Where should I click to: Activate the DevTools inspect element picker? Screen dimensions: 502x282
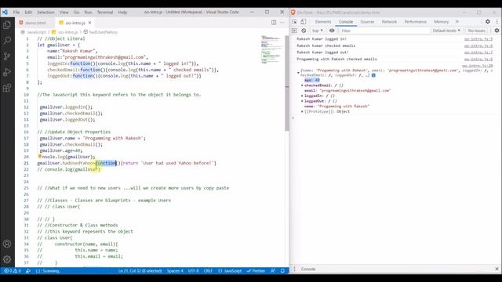click(295, 22)
